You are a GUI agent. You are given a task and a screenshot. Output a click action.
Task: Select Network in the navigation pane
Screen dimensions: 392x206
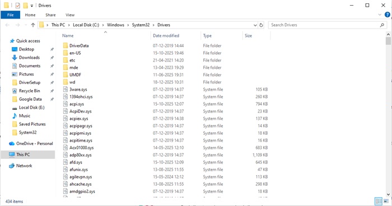pyautogui.click(x=24, y=166)
